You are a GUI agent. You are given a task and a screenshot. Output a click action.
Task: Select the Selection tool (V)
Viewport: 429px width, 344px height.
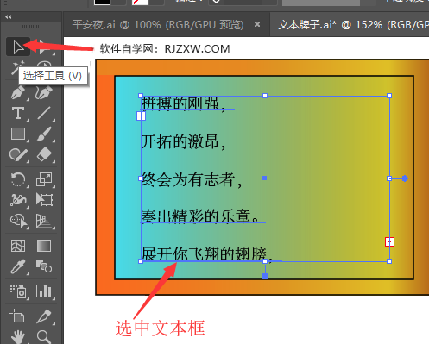pyautogui.click(x=18, y=47)
